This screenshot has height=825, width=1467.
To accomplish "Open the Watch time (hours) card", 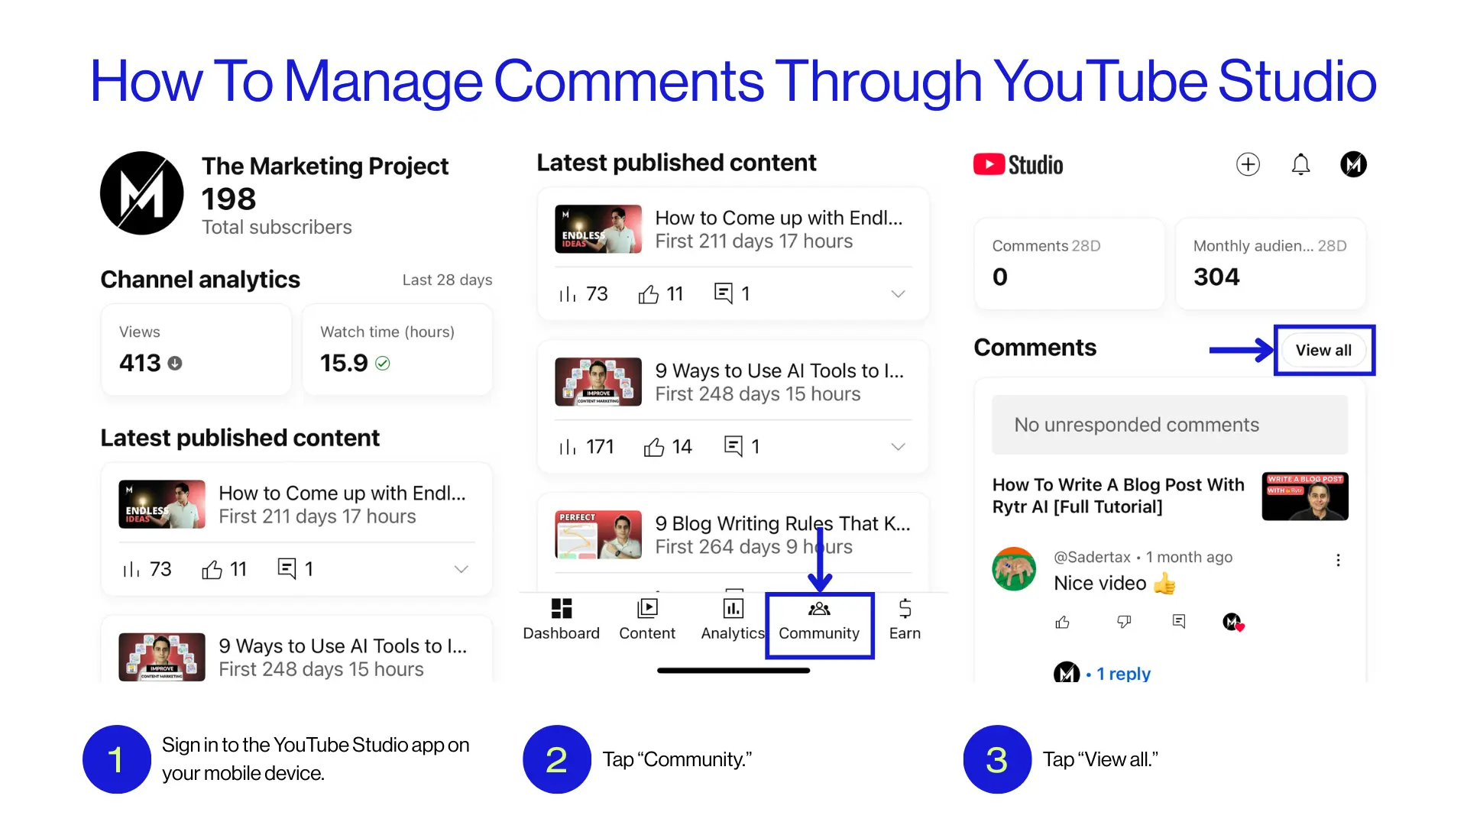I will [397, 350].
